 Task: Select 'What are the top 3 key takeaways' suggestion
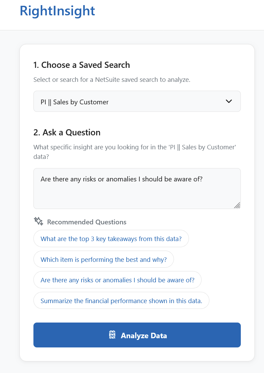coord(111,239)
